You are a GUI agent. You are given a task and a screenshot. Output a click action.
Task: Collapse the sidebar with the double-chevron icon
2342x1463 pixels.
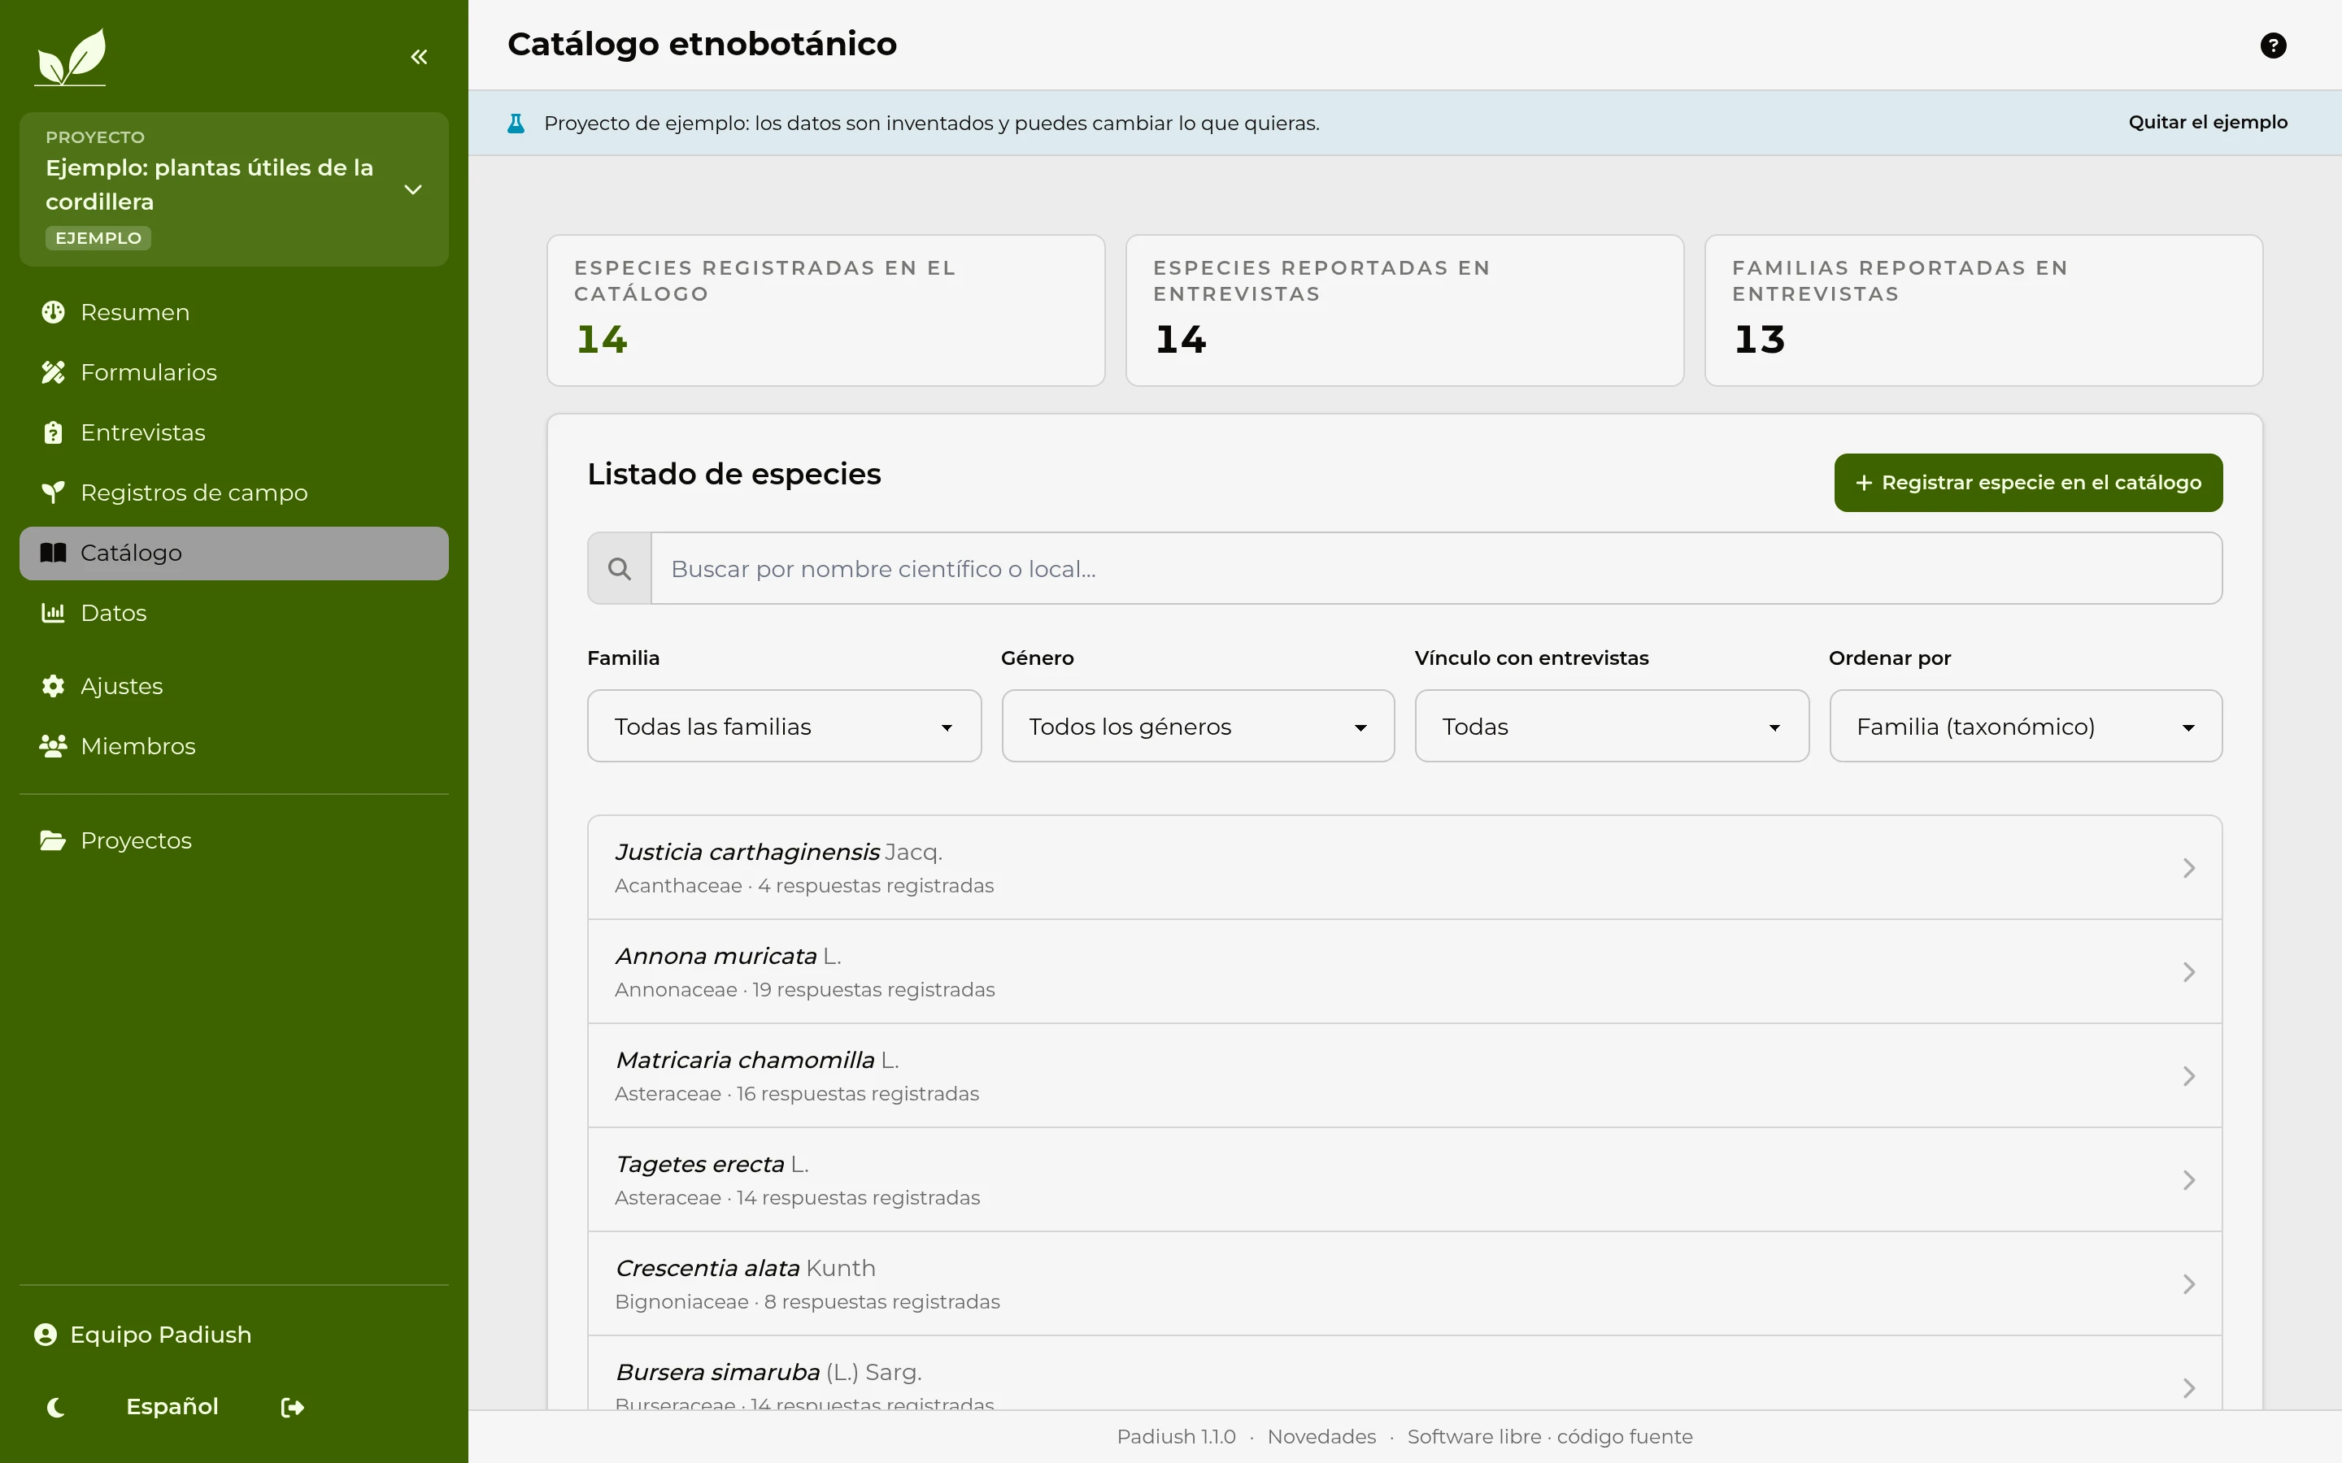click(x=419, y=57)
